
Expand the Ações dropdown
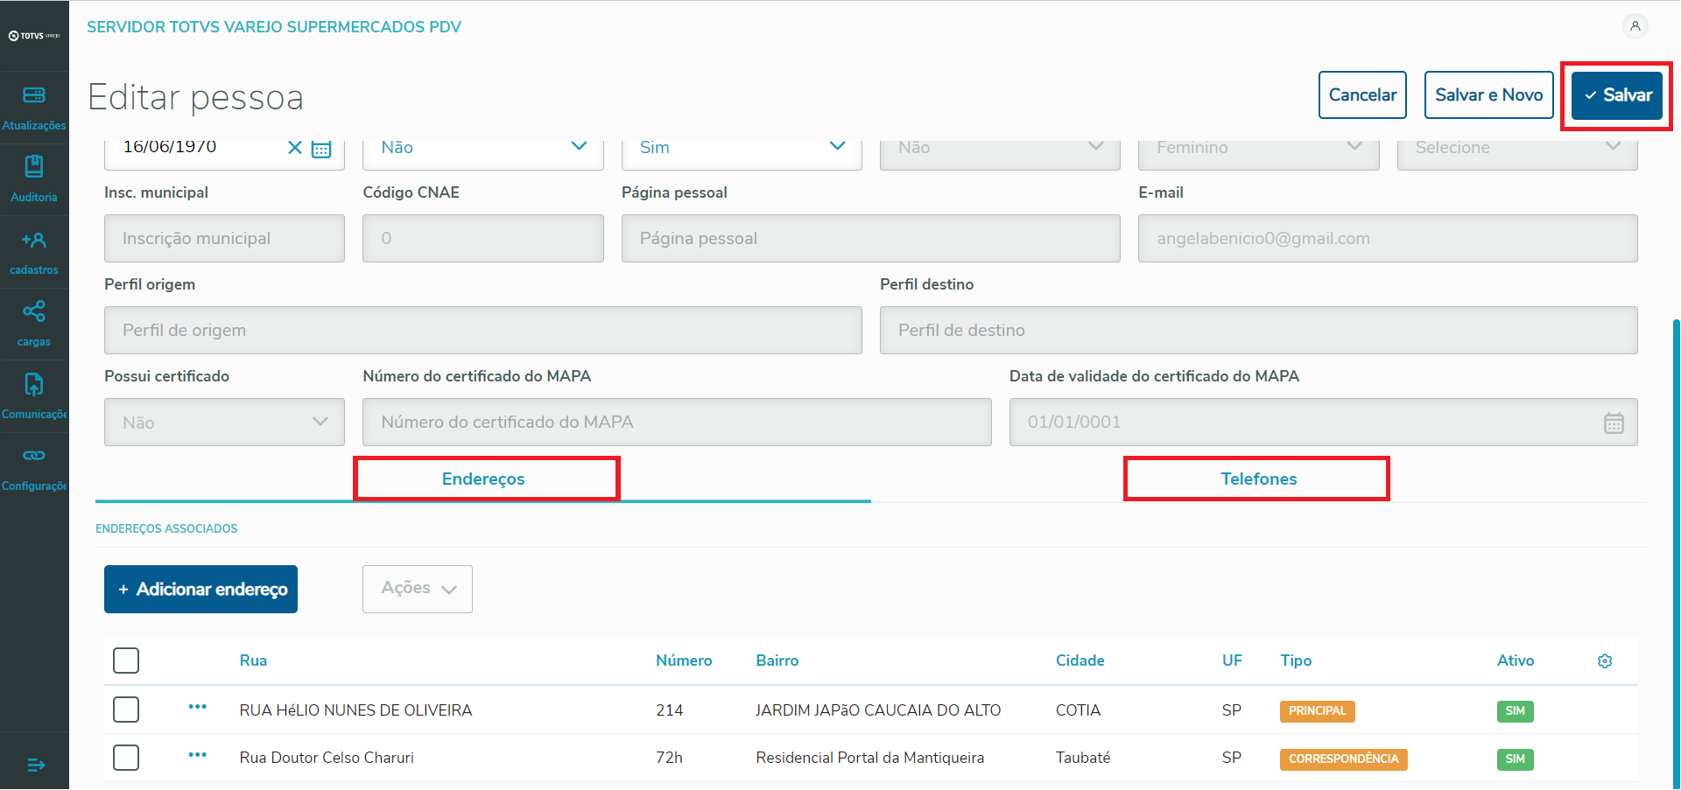(x=418, y=589)
